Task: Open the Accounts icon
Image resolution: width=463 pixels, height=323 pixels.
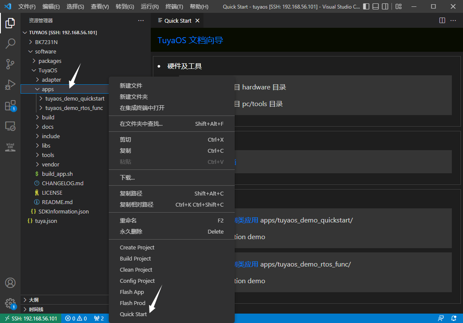Action: click(10, 283)
